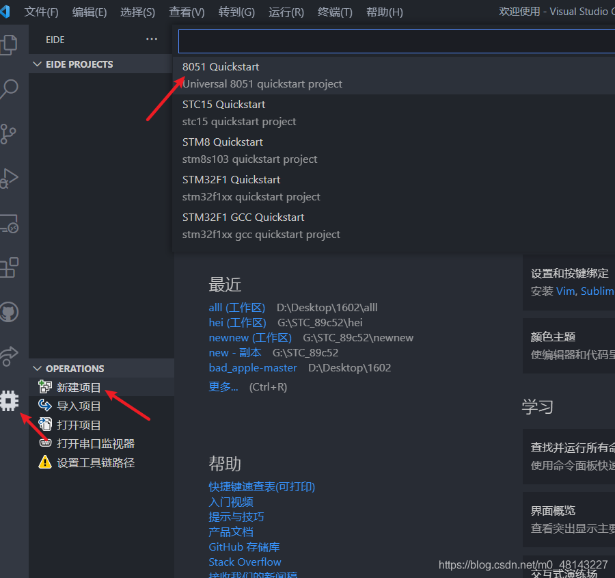The width and height of the screenshot is (615, 578).
Task: Open the EIDE panel more actions menu
Action: 152,39
